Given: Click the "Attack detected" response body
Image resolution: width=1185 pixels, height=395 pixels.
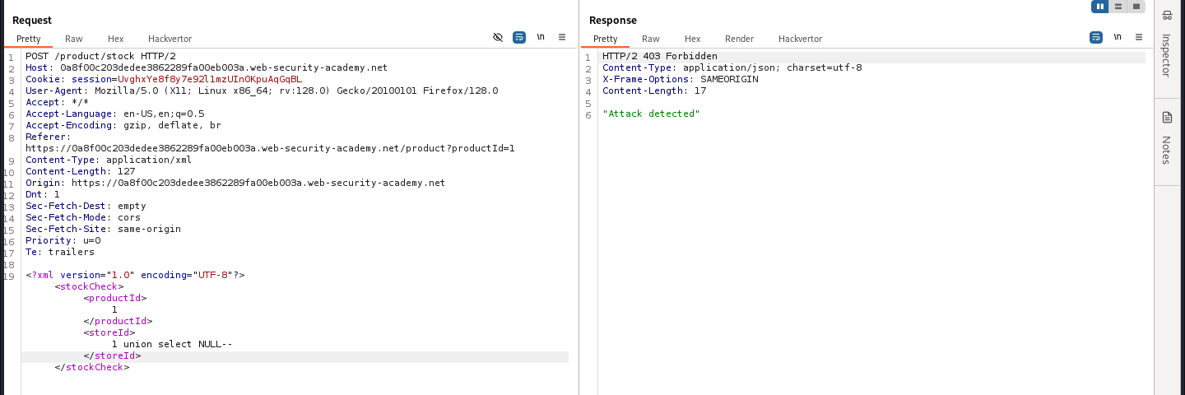Looking at the screenshot, I should [651, 114].
